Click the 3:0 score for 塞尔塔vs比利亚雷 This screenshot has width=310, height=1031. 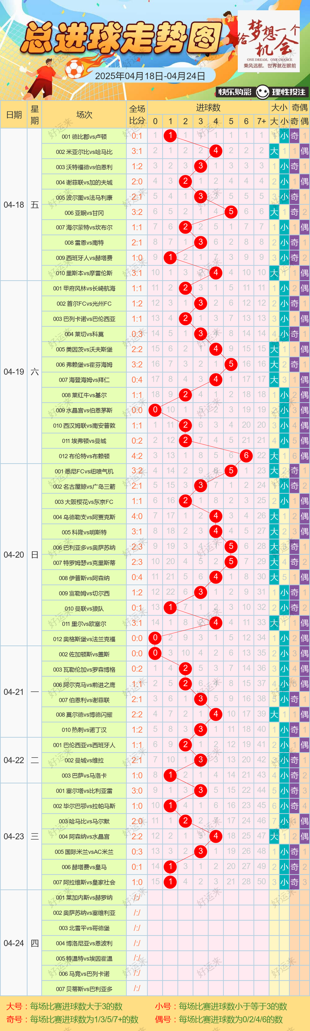pos(137,790)
